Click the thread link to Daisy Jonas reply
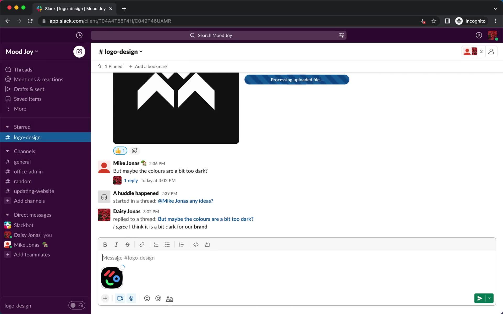This screenshot has height=314, width=503. click(x=205, y=219)
